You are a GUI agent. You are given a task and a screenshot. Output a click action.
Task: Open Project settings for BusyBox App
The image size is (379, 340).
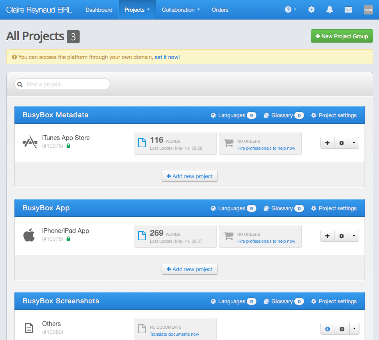(x=334, y=208)
